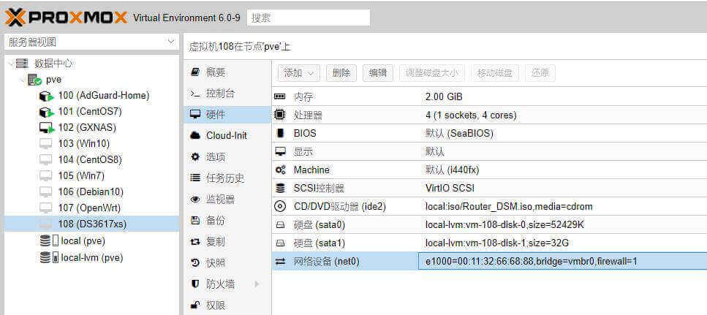Click the 搜索 search input field

[308, 18]
